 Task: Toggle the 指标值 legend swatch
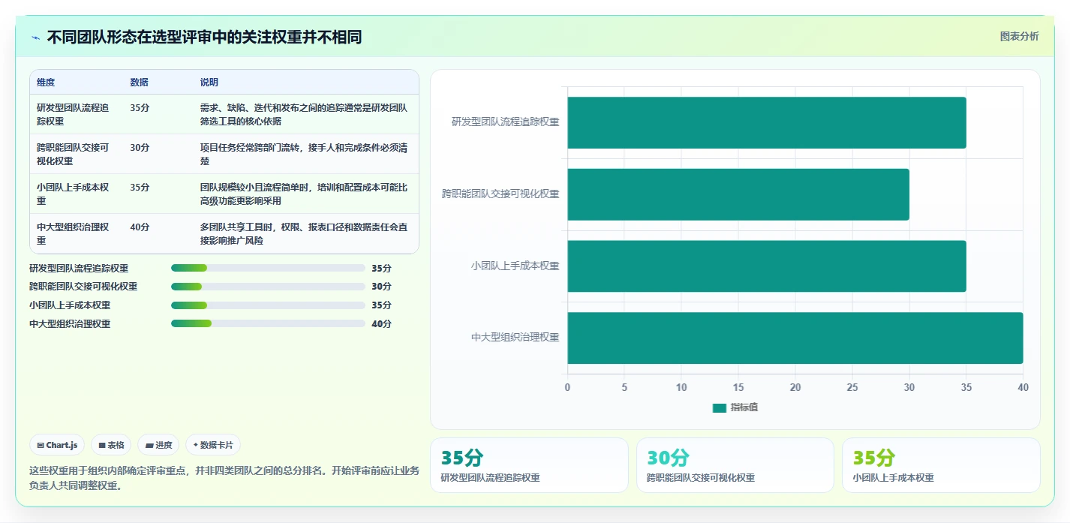720,407
